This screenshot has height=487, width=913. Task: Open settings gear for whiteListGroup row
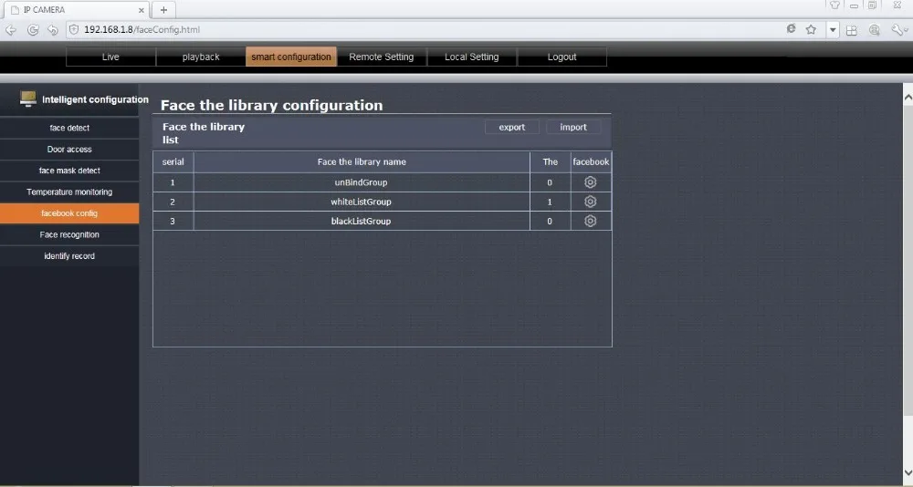click(x=590, y=202)
